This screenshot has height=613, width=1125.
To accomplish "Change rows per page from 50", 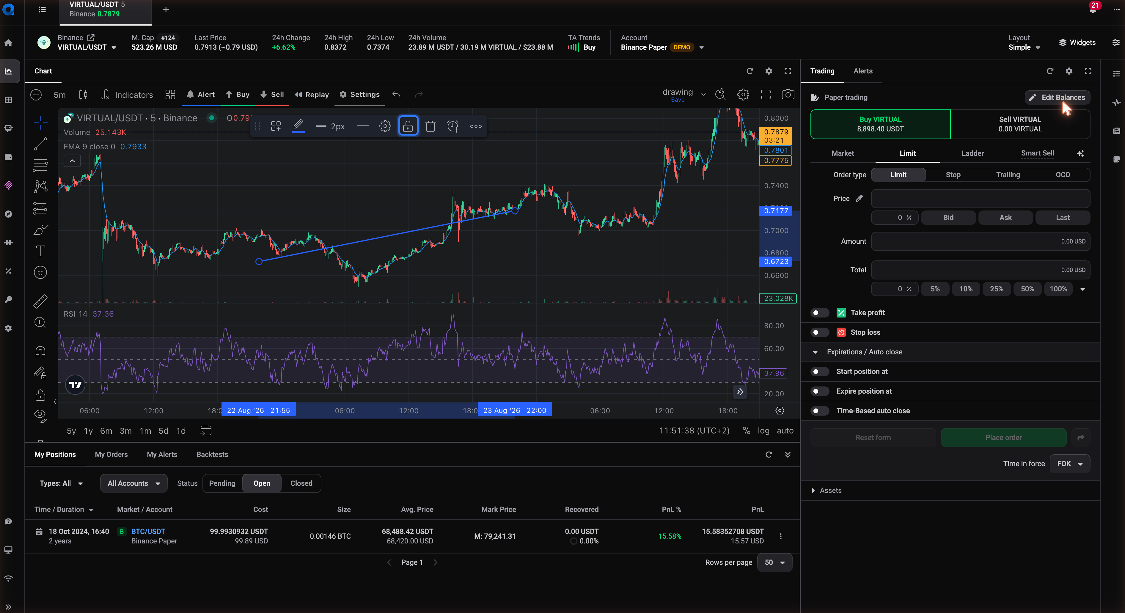I will tap(774, 562).
